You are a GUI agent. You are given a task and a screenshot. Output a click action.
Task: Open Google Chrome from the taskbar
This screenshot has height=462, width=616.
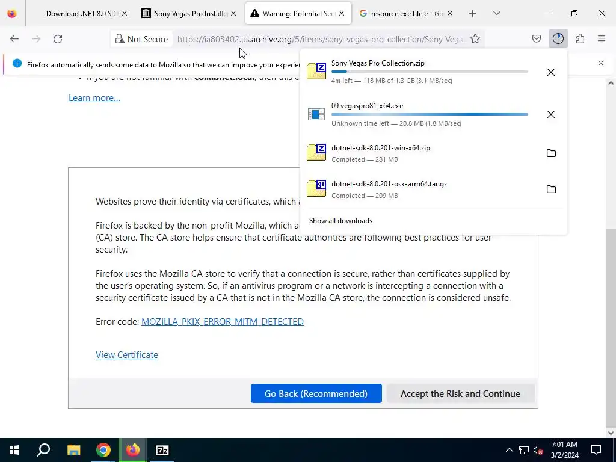tap(103, 450)
